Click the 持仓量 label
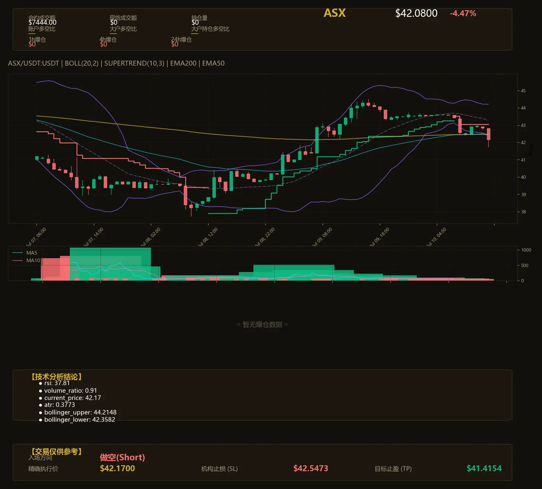 (x=199, y=18)
